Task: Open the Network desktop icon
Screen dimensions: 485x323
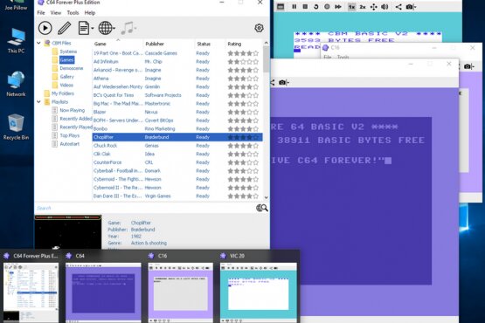Action: tap(16, 84)
